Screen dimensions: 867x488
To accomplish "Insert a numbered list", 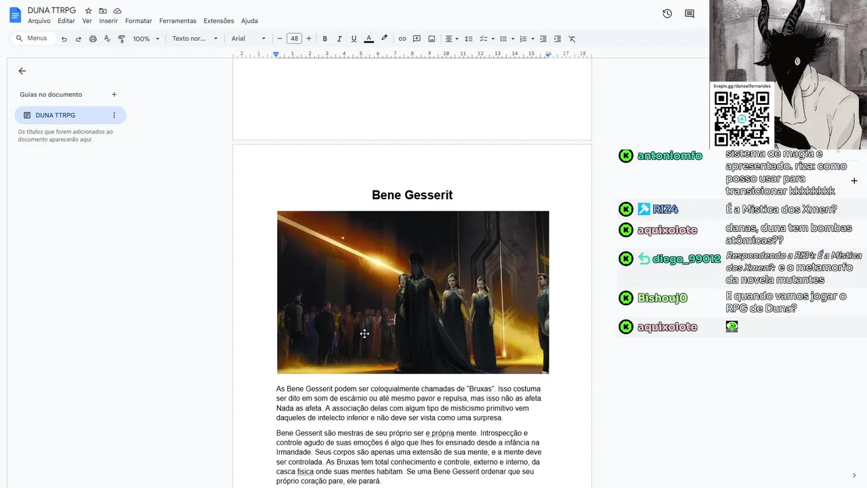I will click(x=524, y=39).
